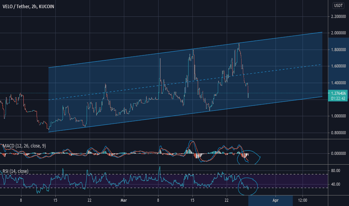
Task: Select the upper channel trend line
Action: point(185,50)
